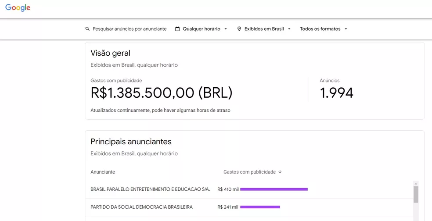The width and height of the screenshot is (432, 221).
Task: Click the sort arrow beside Gastos com publicidade
Action: pos(280,172)
